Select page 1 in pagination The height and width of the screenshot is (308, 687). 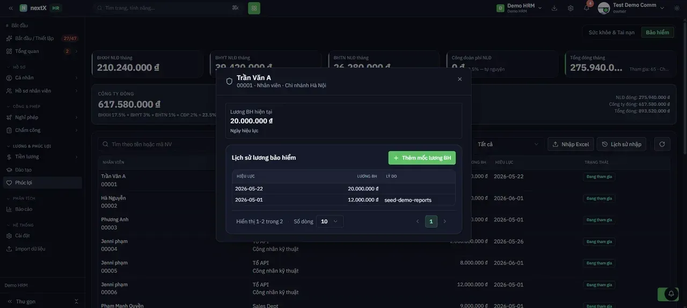coord(431,221)
